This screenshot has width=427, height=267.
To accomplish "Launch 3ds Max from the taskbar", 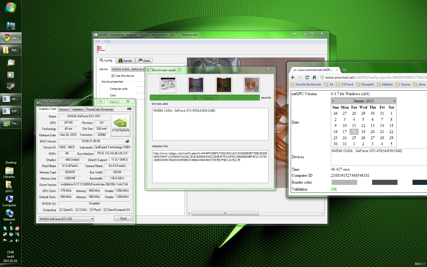I will tap(11, 25).
